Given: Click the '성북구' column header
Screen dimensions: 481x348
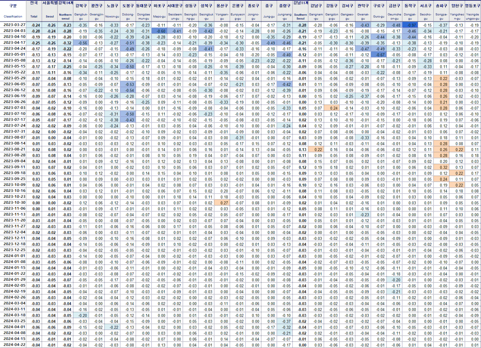Looking at the screenshot, I should click(206, 6).
